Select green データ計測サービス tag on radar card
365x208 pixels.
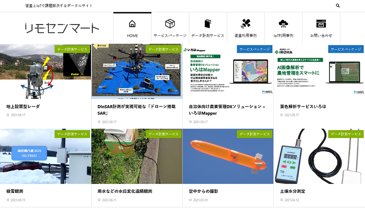coord(72,49)
